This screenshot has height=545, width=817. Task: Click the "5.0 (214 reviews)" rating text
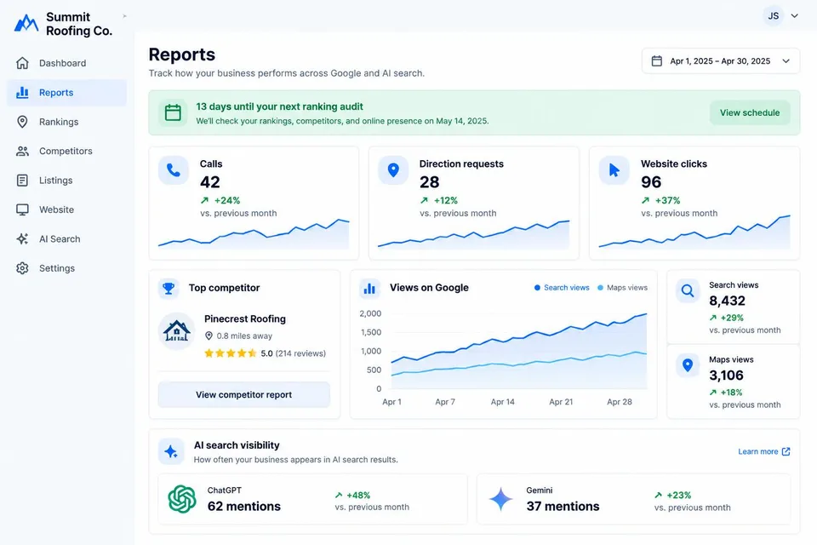pos(294,353)
